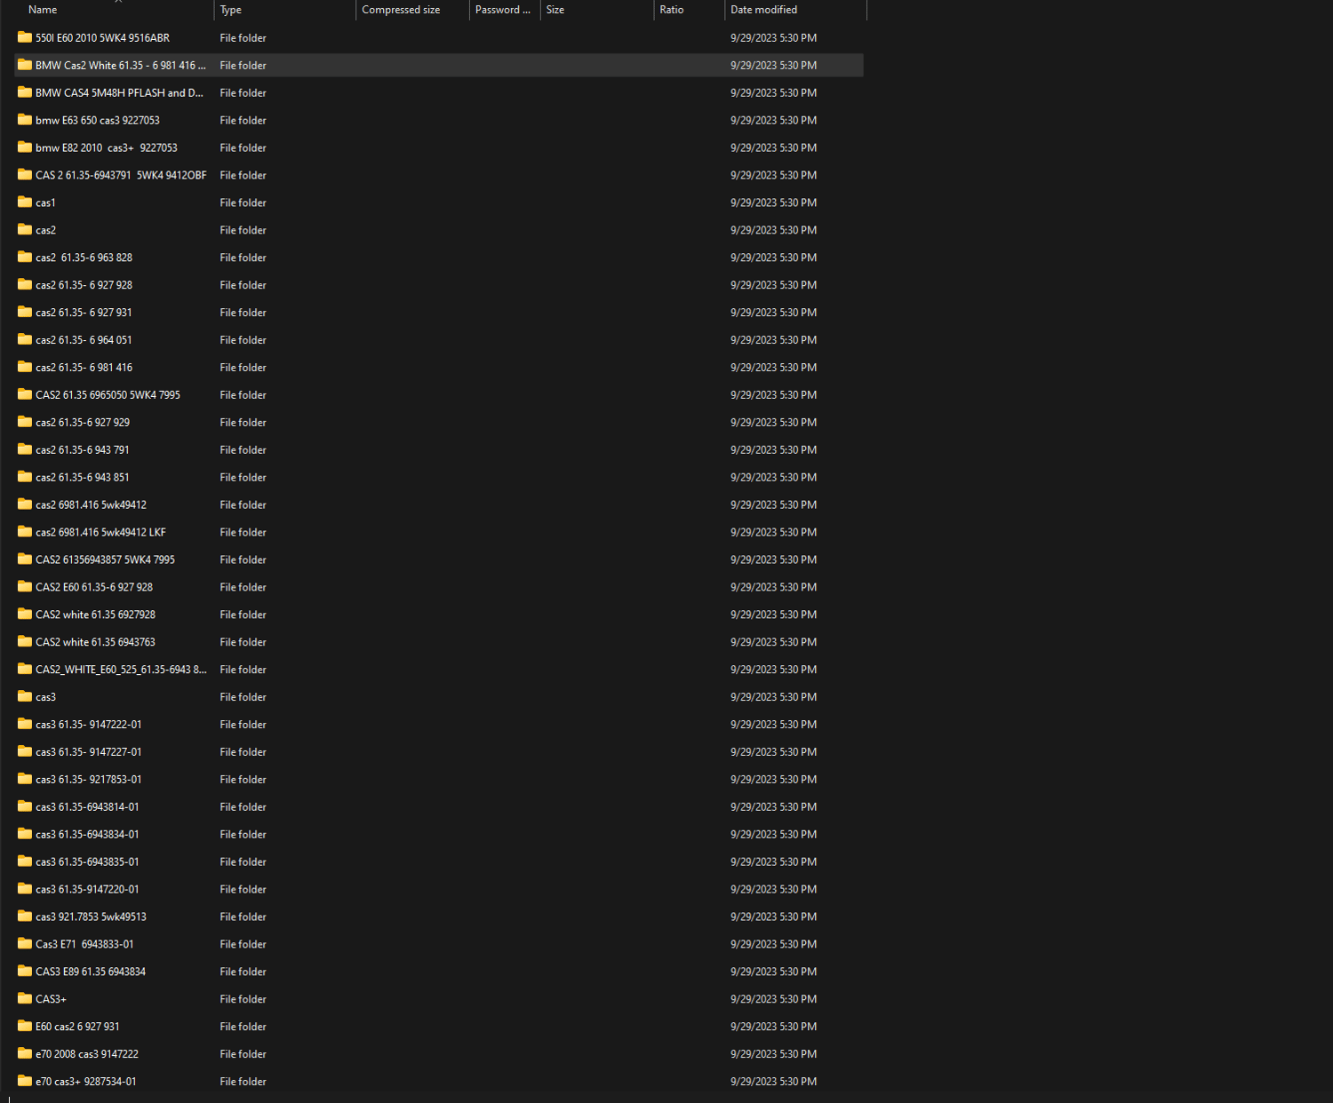Click folder icon of Cas3 E71 6943833-01
1333x1103 pixels.
click(25, 944)
